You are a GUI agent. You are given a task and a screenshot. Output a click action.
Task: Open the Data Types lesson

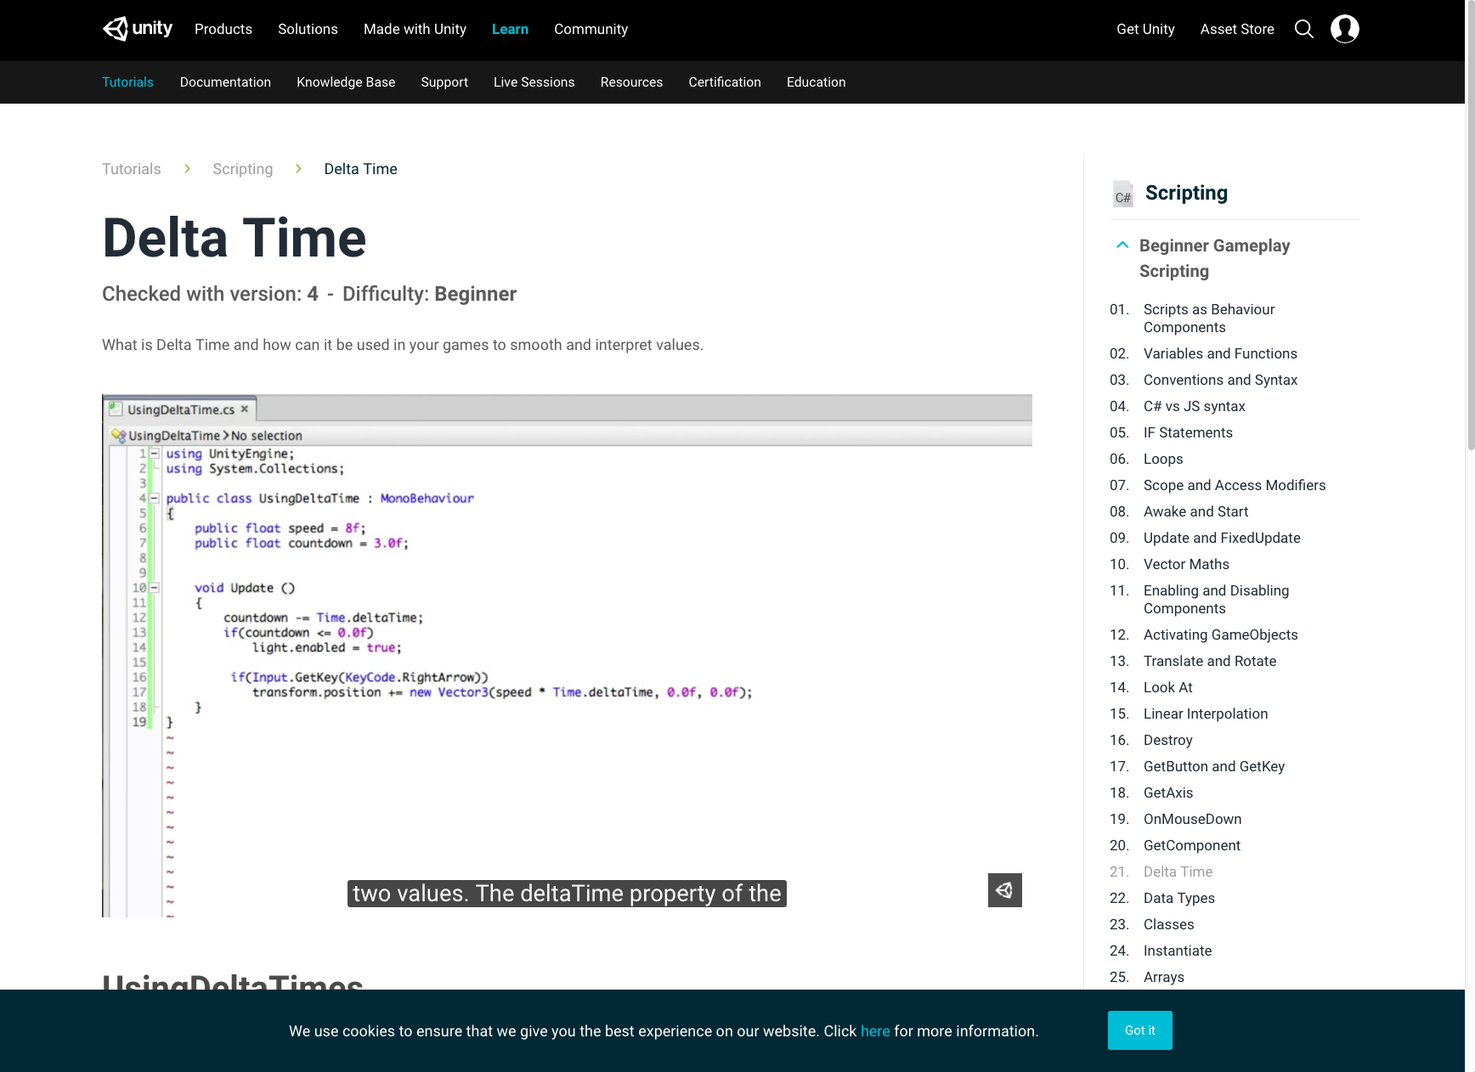1178,898
